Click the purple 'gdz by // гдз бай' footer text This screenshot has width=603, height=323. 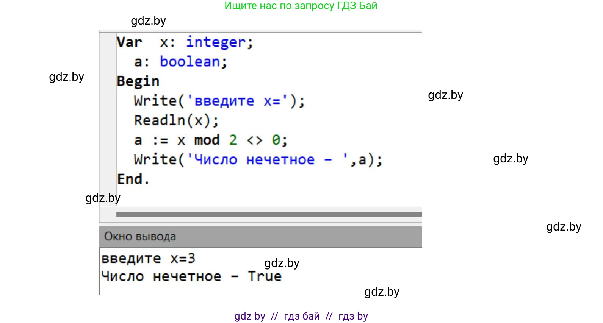[301, 316]
